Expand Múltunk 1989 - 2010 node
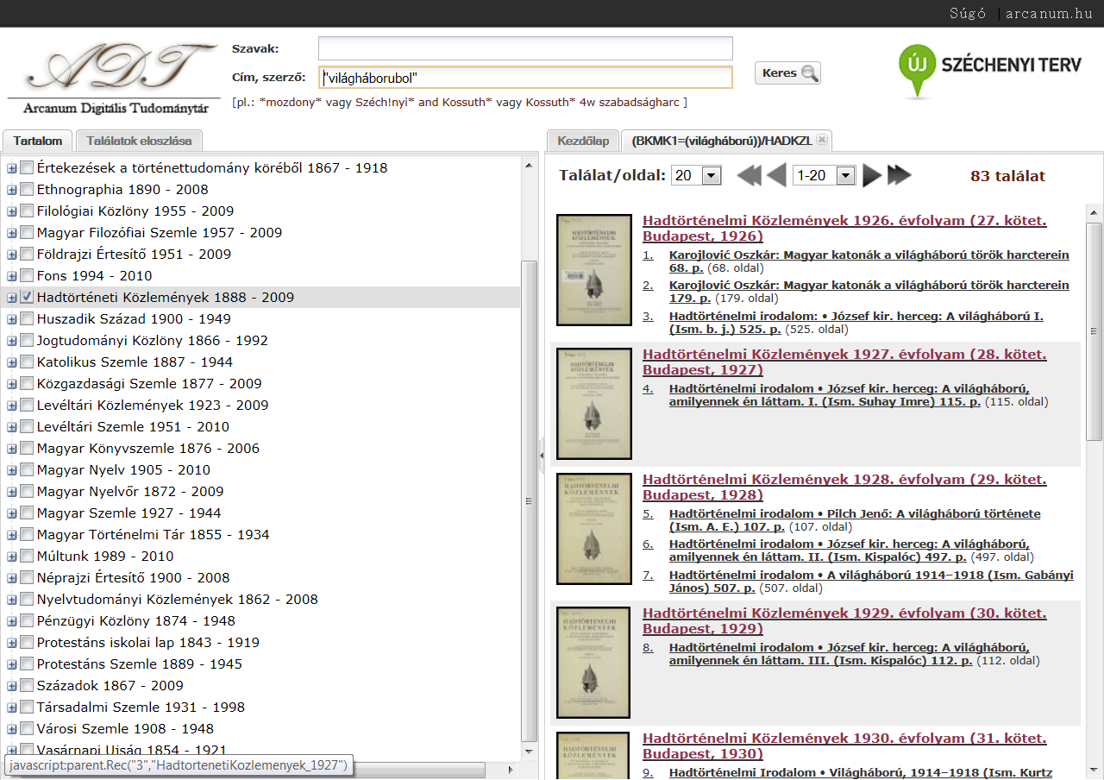The image size is (1104, 780). [x=12, y=557]
